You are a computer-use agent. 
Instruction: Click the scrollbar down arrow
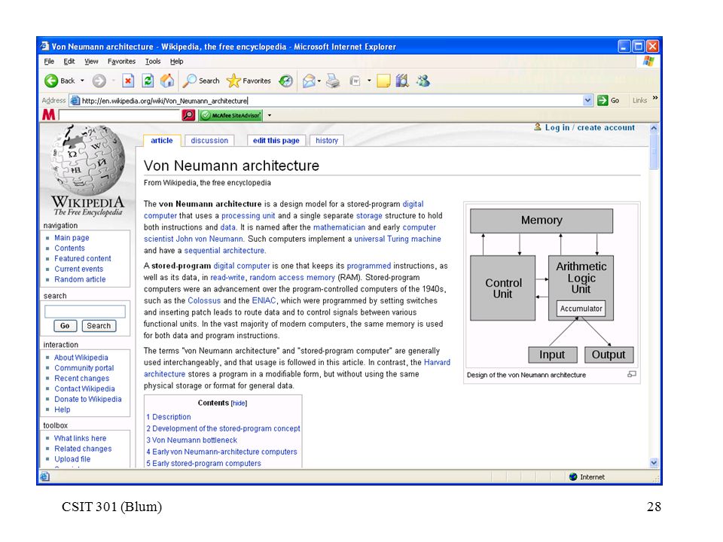click(x=654, y=463)
